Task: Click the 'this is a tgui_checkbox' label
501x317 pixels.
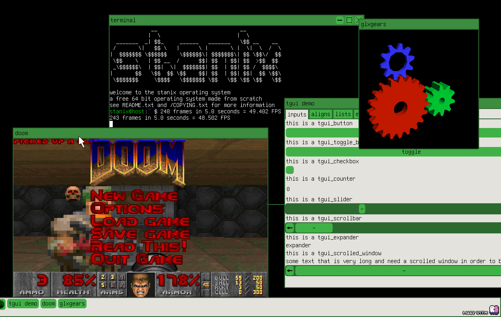Action: click(x=322, y=161)
